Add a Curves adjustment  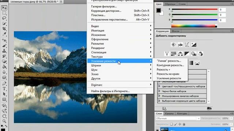pos(187,44)
